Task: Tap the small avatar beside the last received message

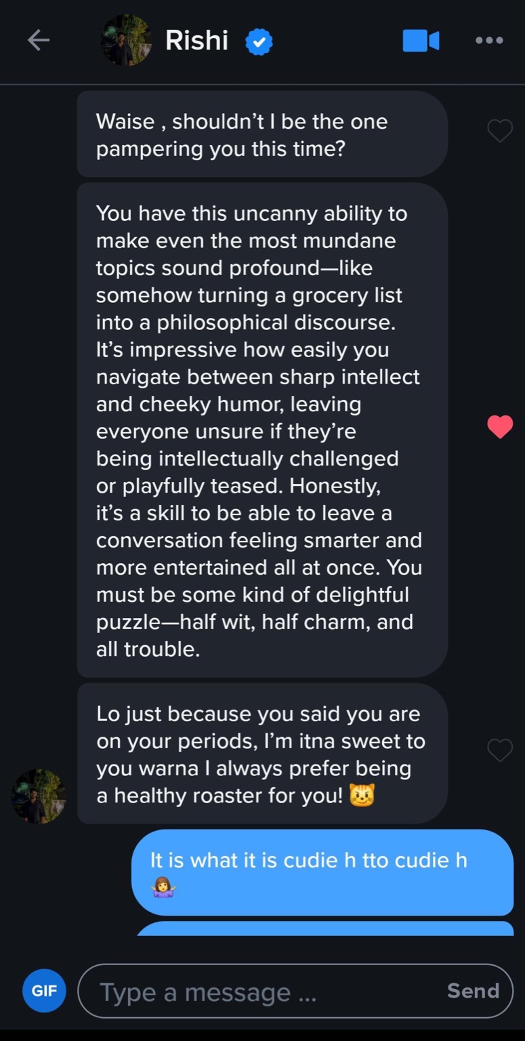Action: pos(39,796)
